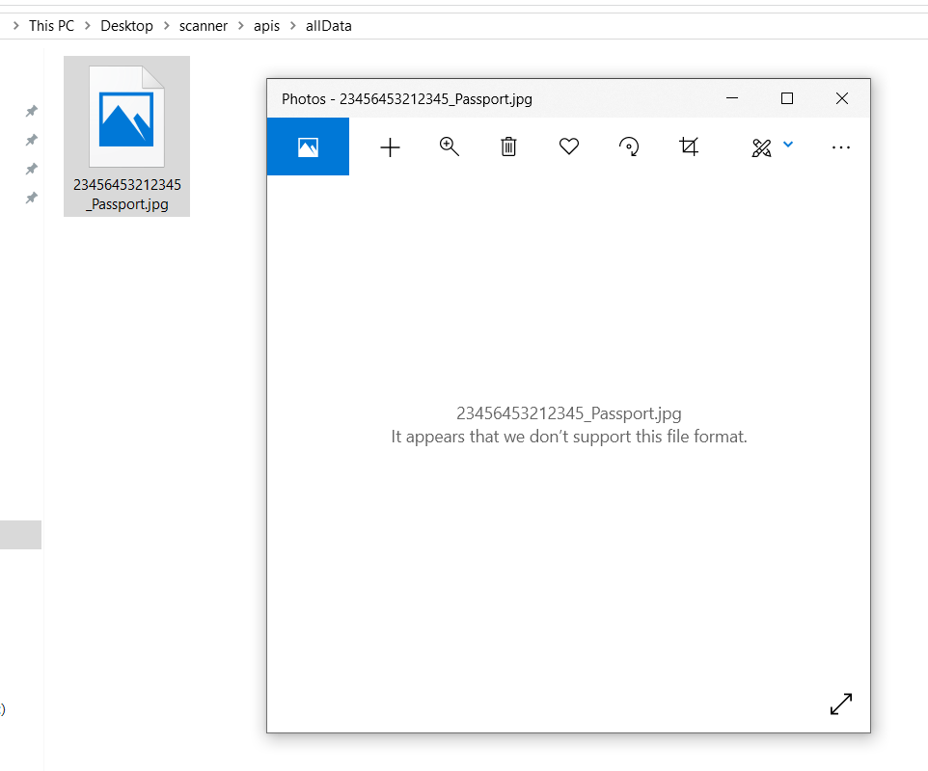Rotate the image

[629, 146]
